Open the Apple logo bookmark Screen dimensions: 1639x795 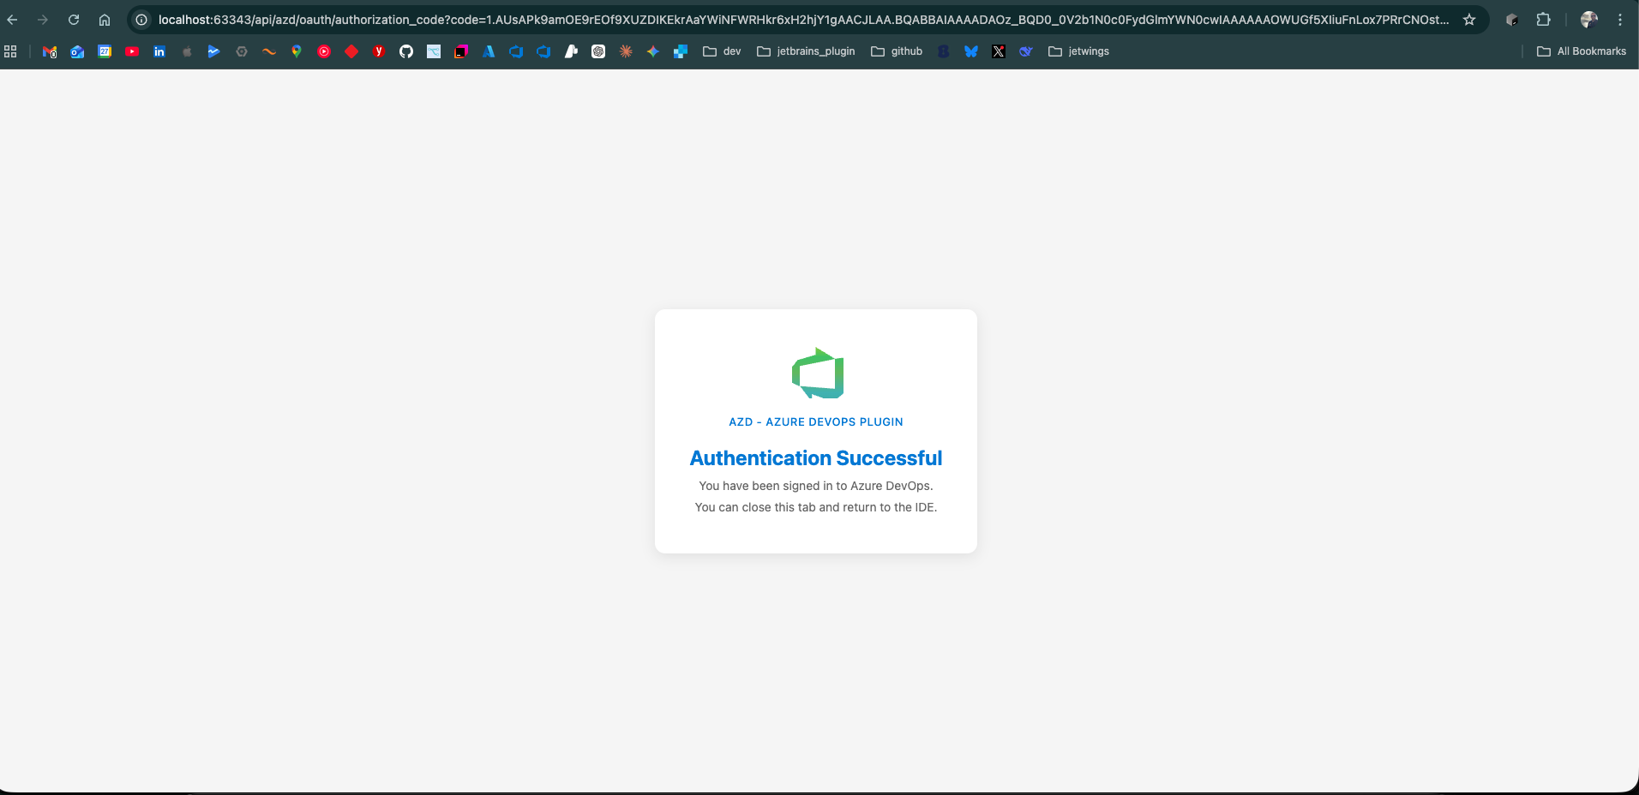(187, 51)
